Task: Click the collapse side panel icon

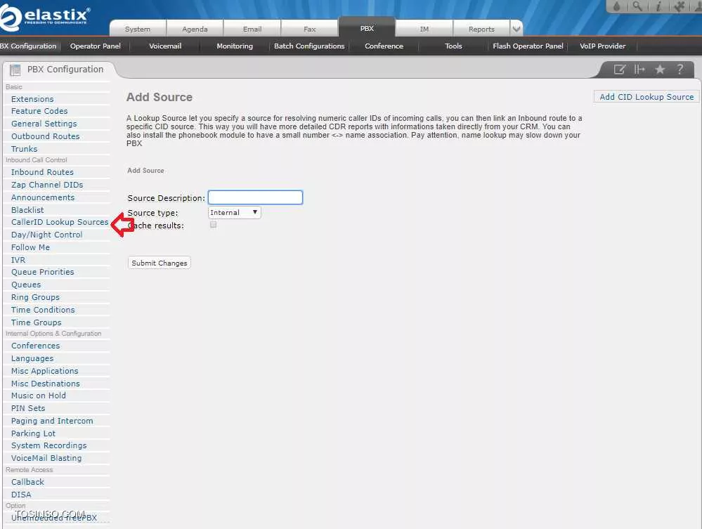Action: (x=639, y=69)
